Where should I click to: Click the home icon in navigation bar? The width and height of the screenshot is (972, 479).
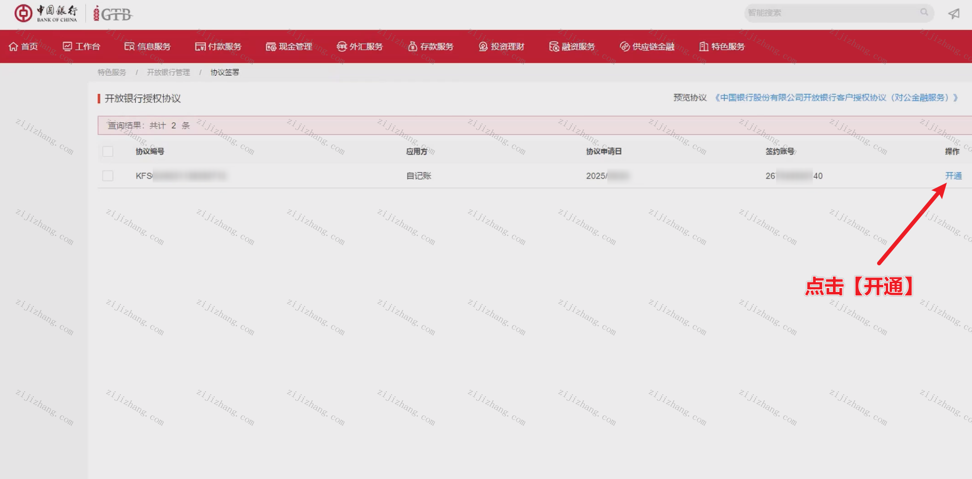(x=14, y=47)
